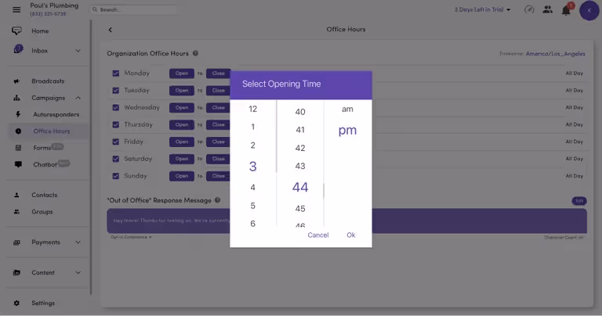Cancel the opening time dialog
Screen dimensions: 602x316
click(318, 235)
